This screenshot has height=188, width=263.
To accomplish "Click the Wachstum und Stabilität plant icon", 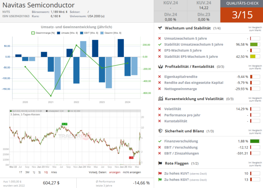I will click(160, 28).
